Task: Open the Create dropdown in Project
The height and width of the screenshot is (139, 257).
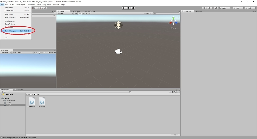Action: (5, 92)
